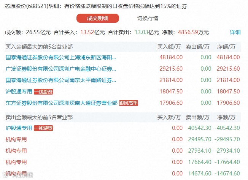Click buy amount 17906.60

171,103
